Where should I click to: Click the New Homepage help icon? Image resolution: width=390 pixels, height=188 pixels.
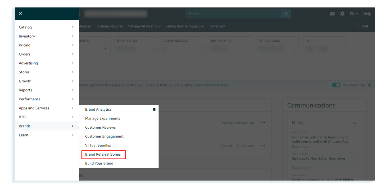(x=369, y=85)
